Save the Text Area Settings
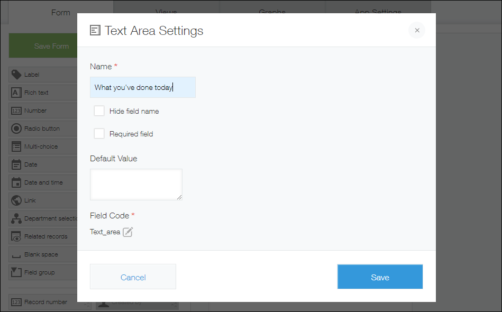 click(x=380, y=277)
